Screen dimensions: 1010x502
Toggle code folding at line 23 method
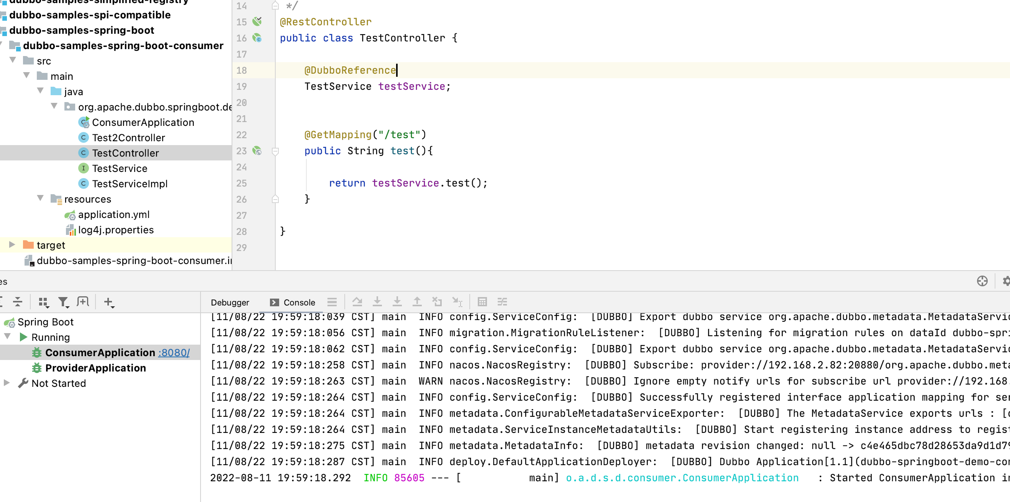click(x=275, y=151)
